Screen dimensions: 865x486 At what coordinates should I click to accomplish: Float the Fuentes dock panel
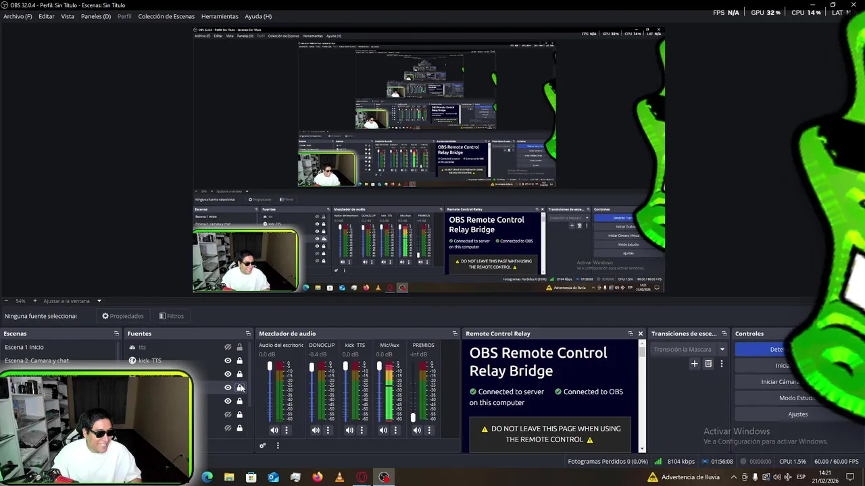tap(248, 333)
